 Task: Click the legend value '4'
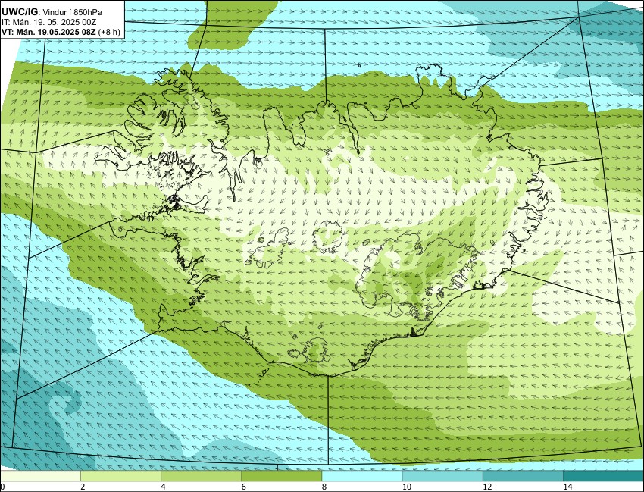pos(163,487)
